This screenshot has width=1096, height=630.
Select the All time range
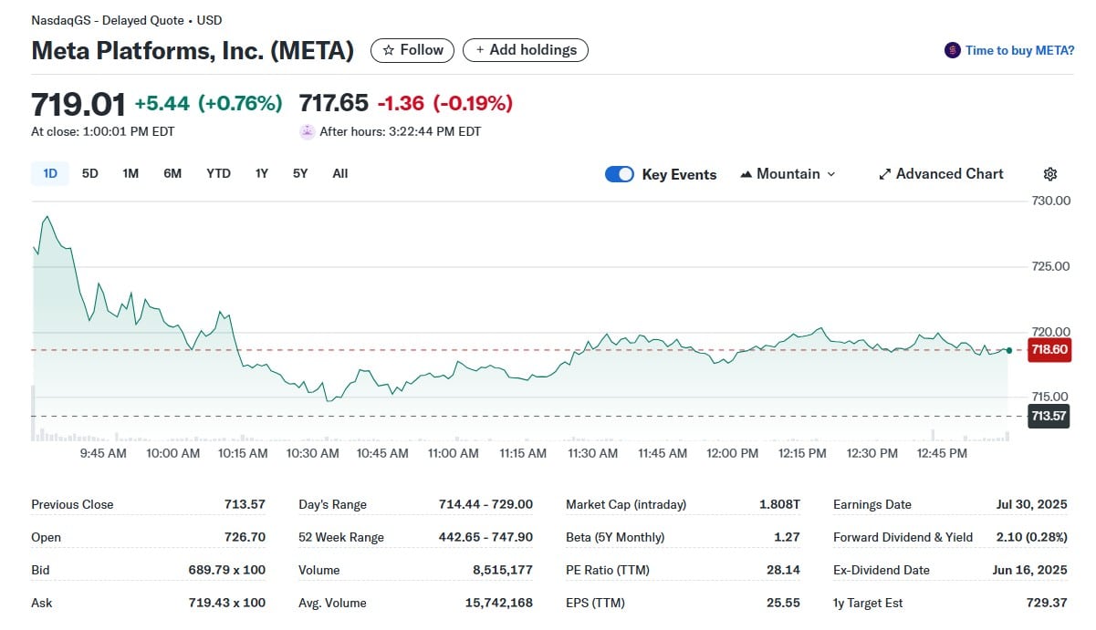pos(340,173)
